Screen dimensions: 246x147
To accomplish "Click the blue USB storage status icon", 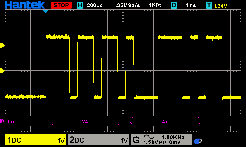I will [198, 141].
